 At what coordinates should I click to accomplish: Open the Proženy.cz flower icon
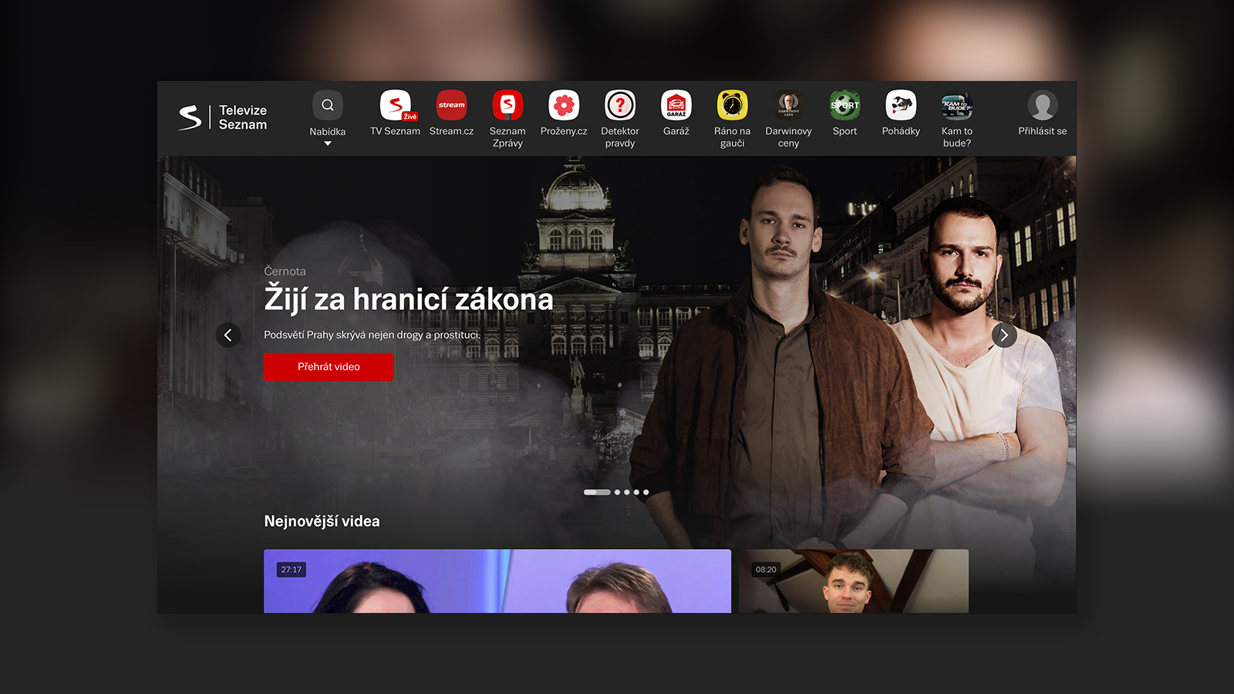point(564,106)
